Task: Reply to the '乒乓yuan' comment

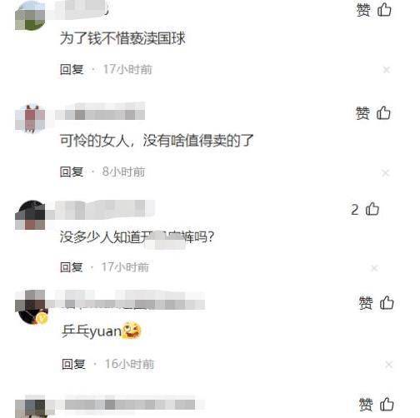Action: click(x=73, y=364)
